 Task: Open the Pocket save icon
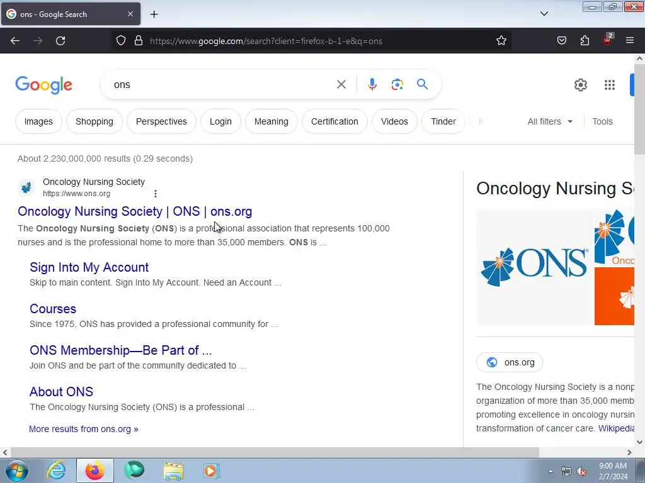(561, 41)
